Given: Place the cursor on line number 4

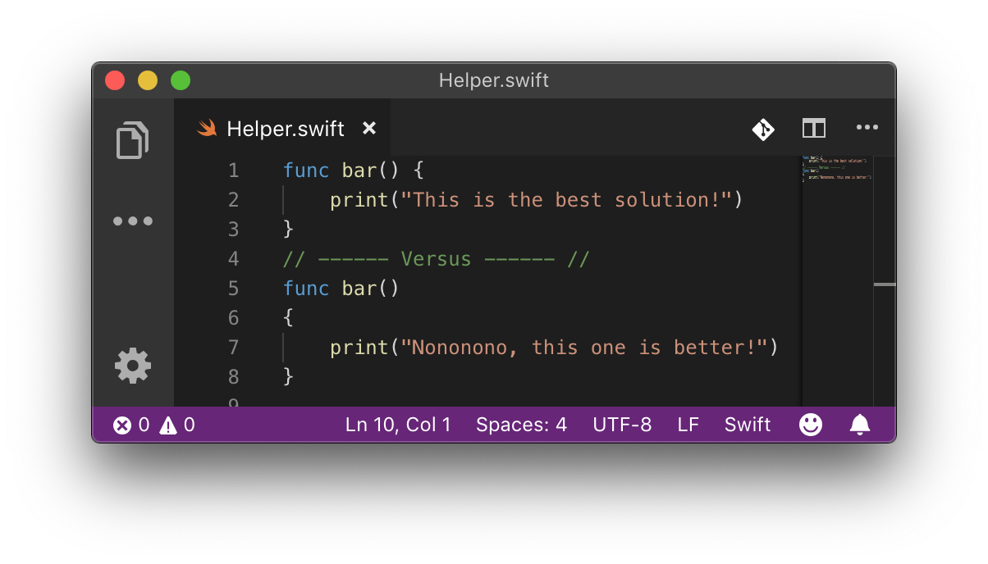Looking at the screenshot, I should click(x=234, y=259).
